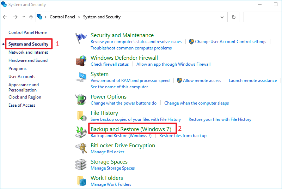Click the small Backup and Restore (Windows 7) sublink
Viewport: 282px width, 189px height.
point(121,136)
